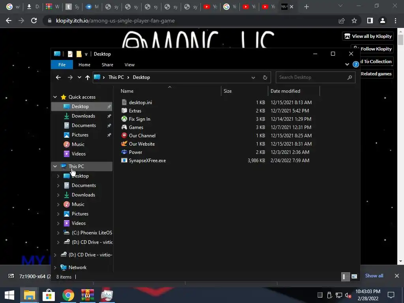The width and height of the screenshot is (404, 303).
Task: Expand the File Explorer ribbon
Action: click(x=347, y=64)
